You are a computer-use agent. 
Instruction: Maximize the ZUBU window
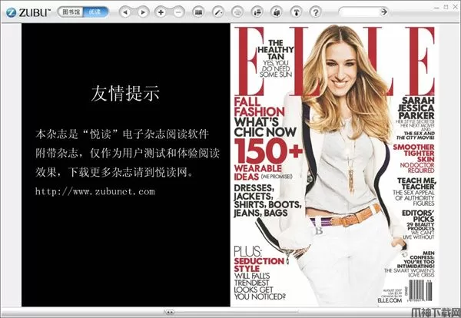446,7
